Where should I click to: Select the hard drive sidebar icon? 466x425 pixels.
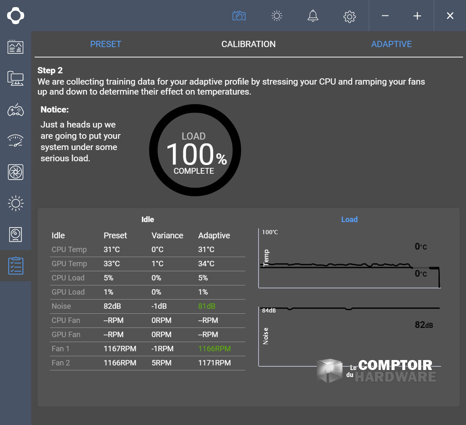(15, 235)
